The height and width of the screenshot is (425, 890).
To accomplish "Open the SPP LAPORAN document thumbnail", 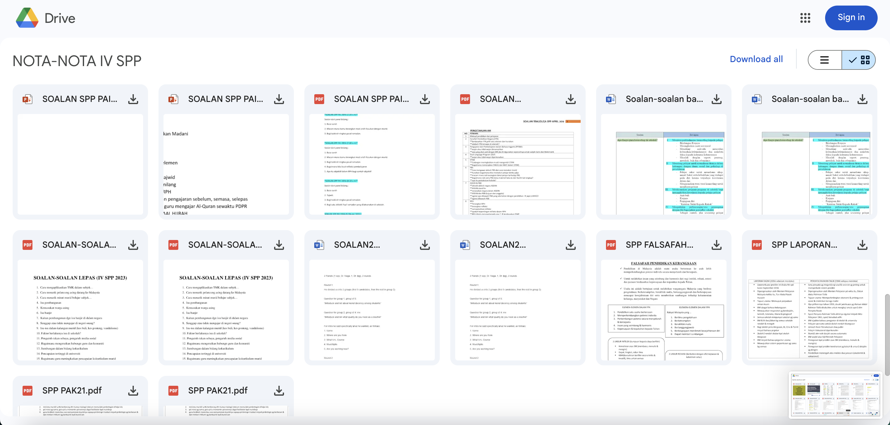I will coord(809,310).
